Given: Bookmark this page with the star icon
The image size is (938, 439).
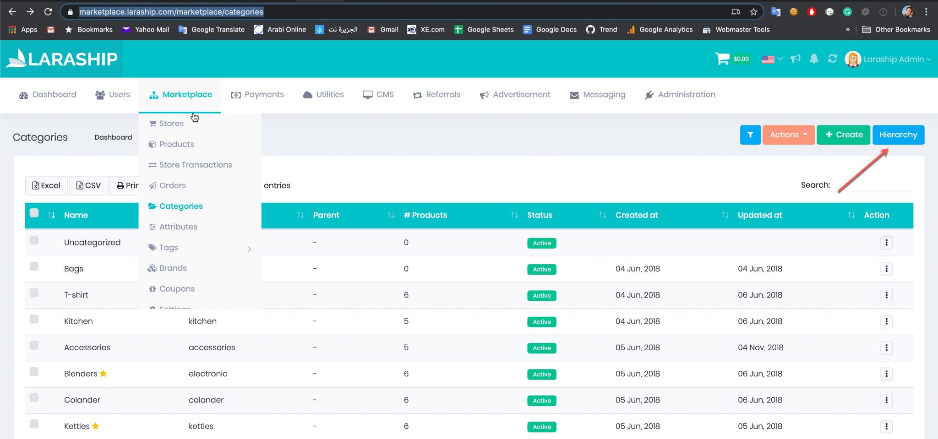Looking at the screenshot, I should (753, 12).
